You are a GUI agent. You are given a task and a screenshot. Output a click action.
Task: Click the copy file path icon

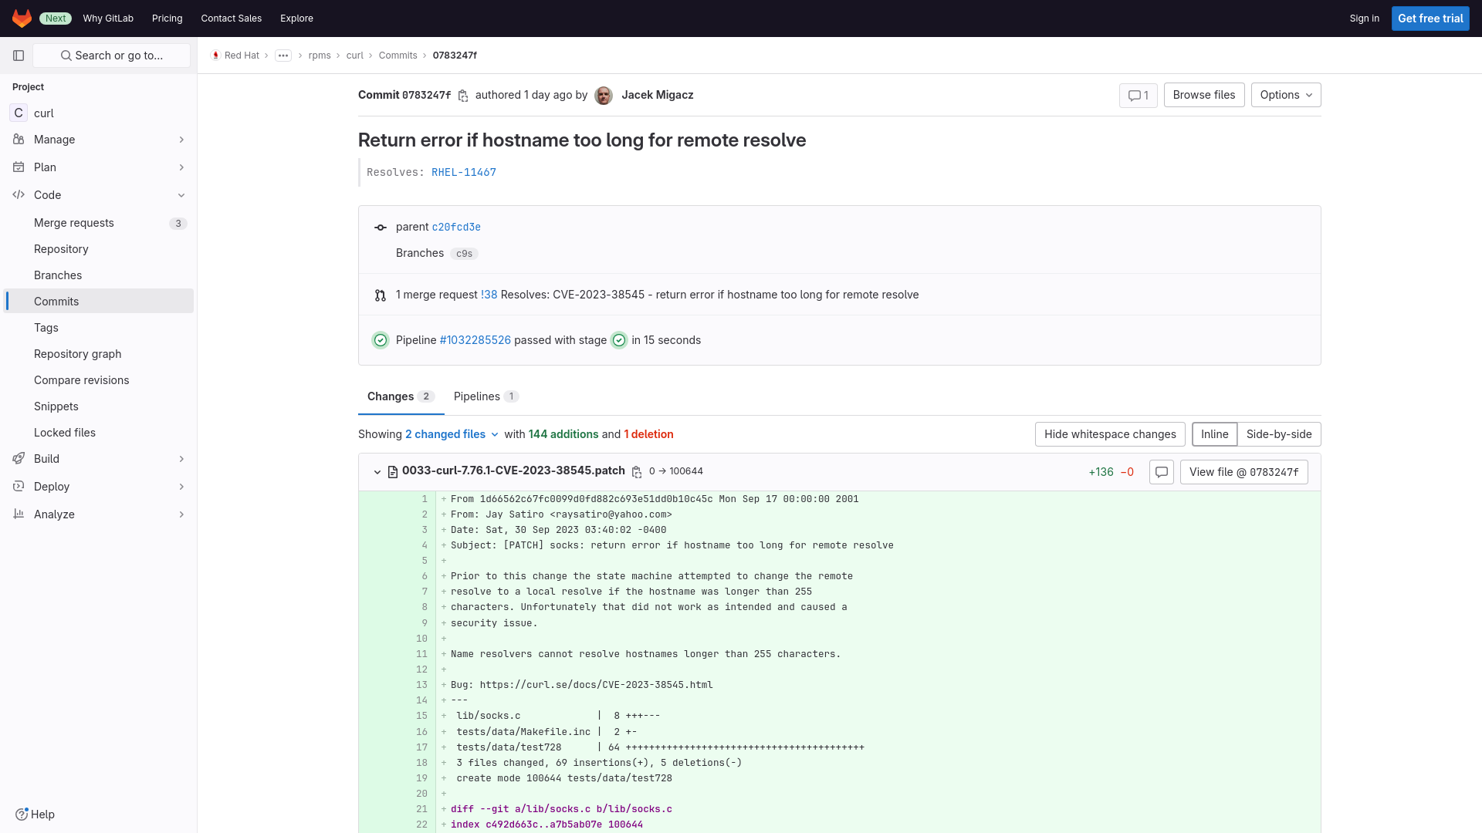coord(636,471)
